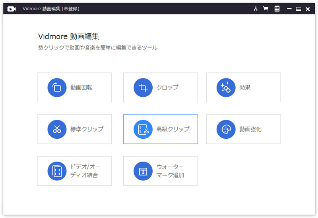Minimize the Vidmore window
Viewport: 318px width, 218px height.
pos(289,9)
